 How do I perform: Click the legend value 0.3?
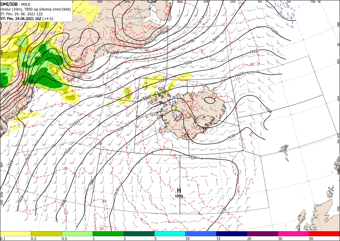[33, 239]
